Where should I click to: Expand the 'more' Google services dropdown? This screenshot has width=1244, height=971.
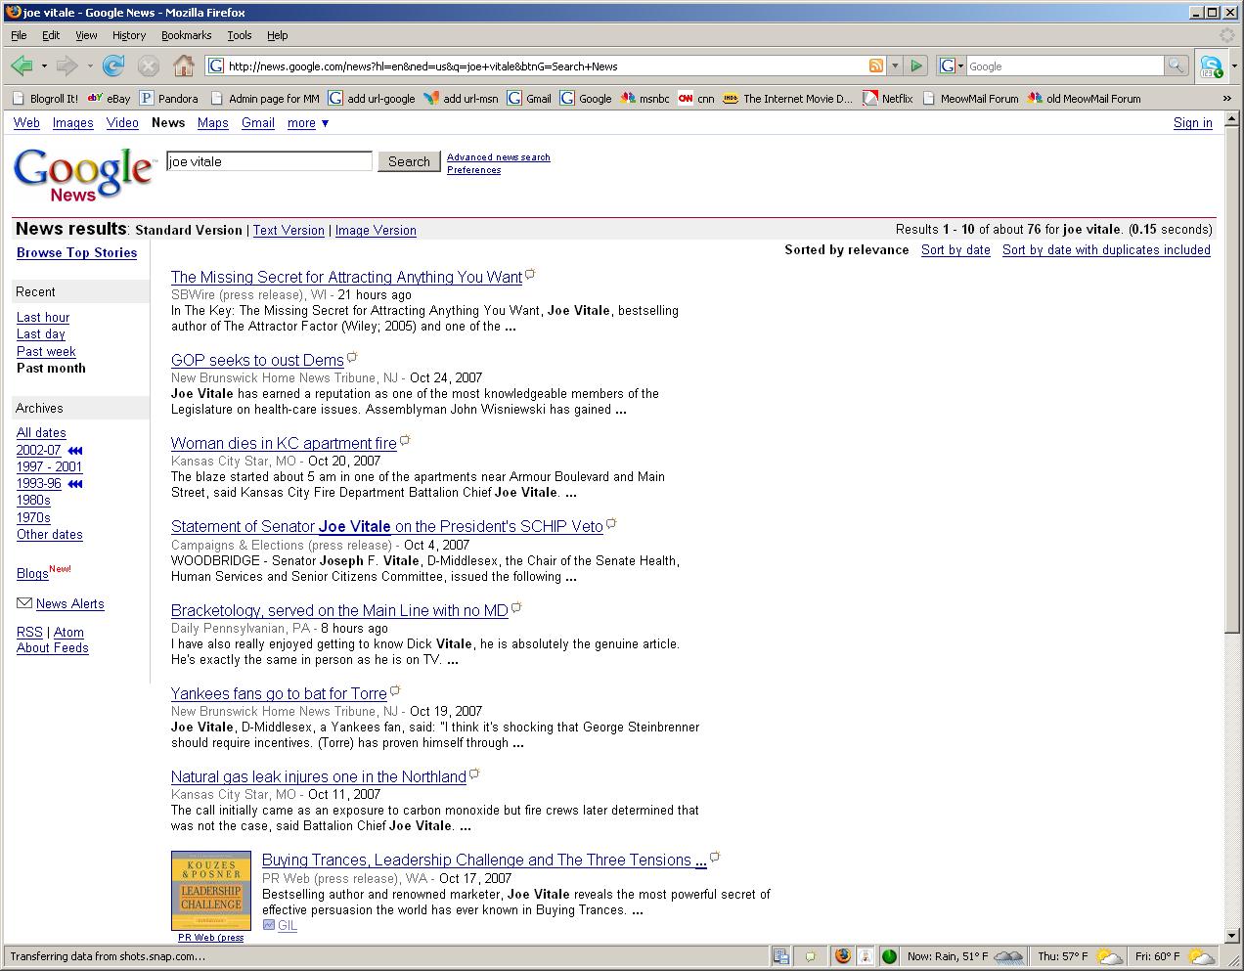(308, 123)
